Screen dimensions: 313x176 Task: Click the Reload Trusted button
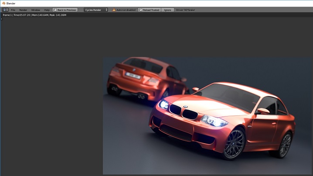150,10
